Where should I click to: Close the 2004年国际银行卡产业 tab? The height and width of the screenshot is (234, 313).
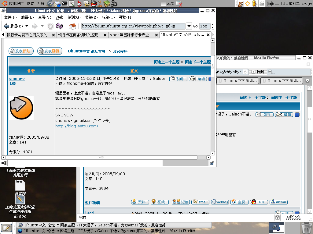156,35
